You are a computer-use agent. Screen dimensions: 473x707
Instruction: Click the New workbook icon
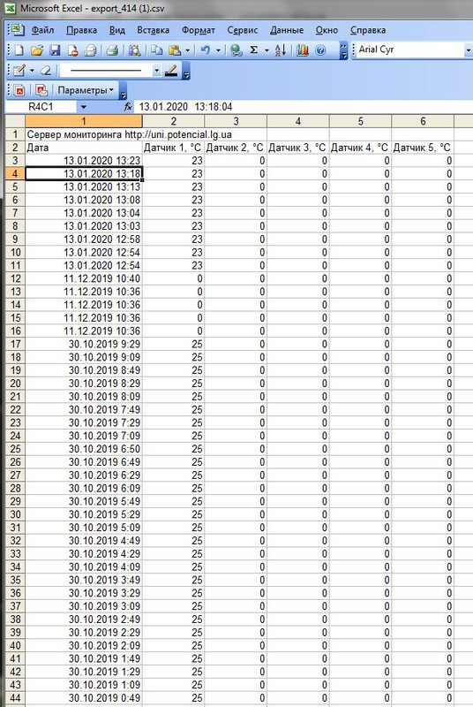(x=19, y=50)
